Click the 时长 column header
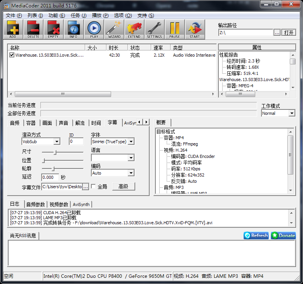Viewport: 303px width, 284px height. click(117, 47)
